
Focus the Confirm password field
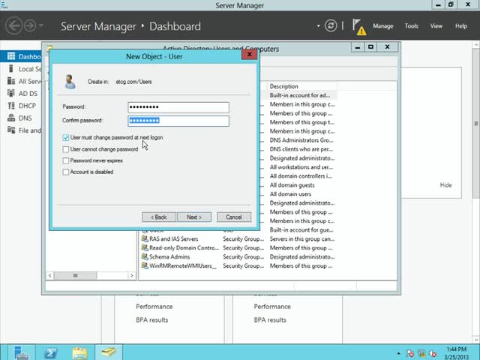tap(178, 121)
